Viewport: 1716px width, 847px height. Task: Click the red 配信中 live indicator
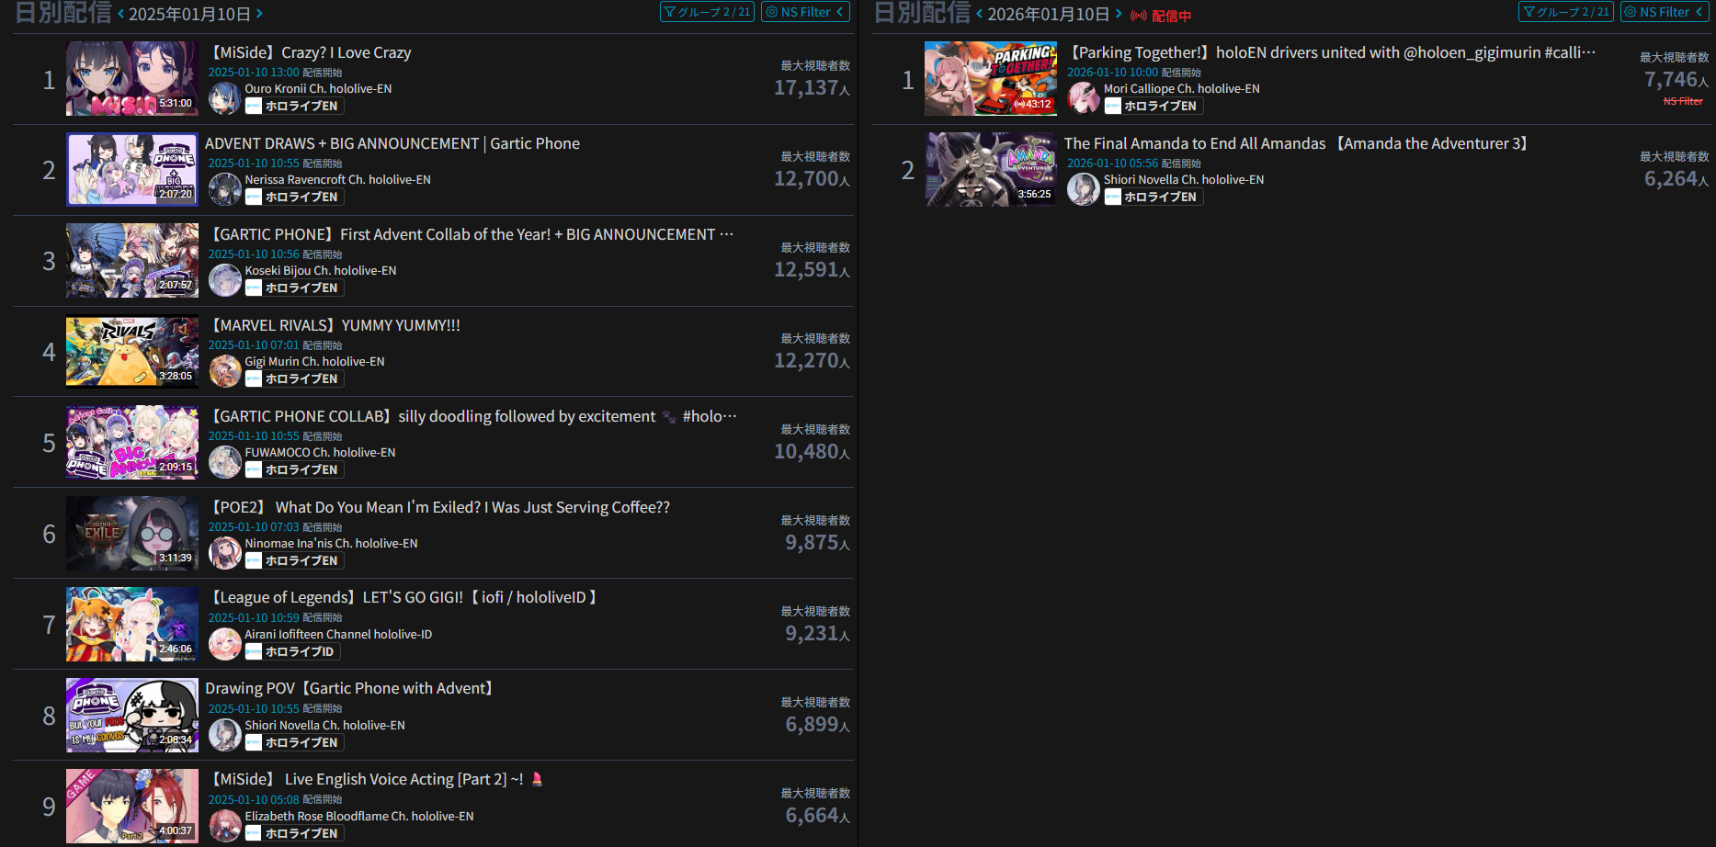pyautogui.click(x=1161, y=16)
